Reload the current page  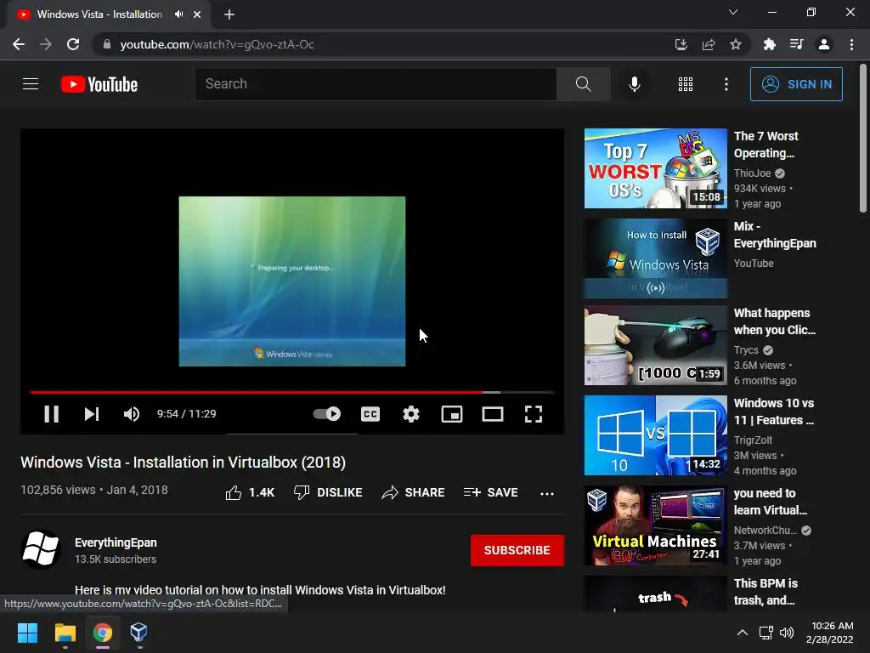pos(73,44)
